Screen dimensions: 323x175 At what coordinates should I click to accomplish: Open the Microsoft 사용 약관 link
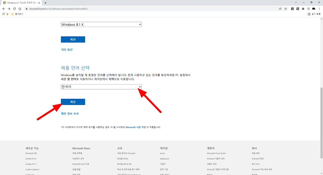coord(136,127)
